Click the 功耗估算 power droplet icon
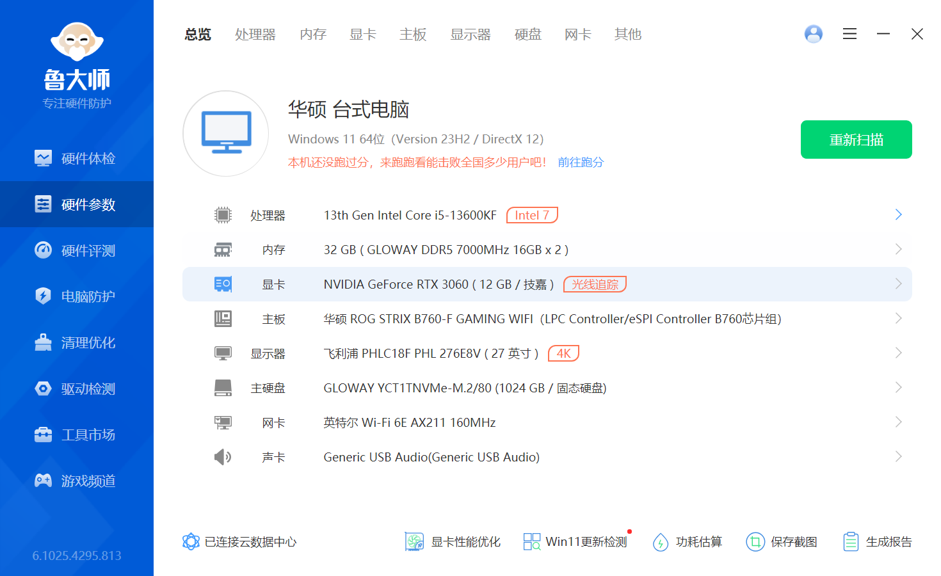 (x=661, y=542)
